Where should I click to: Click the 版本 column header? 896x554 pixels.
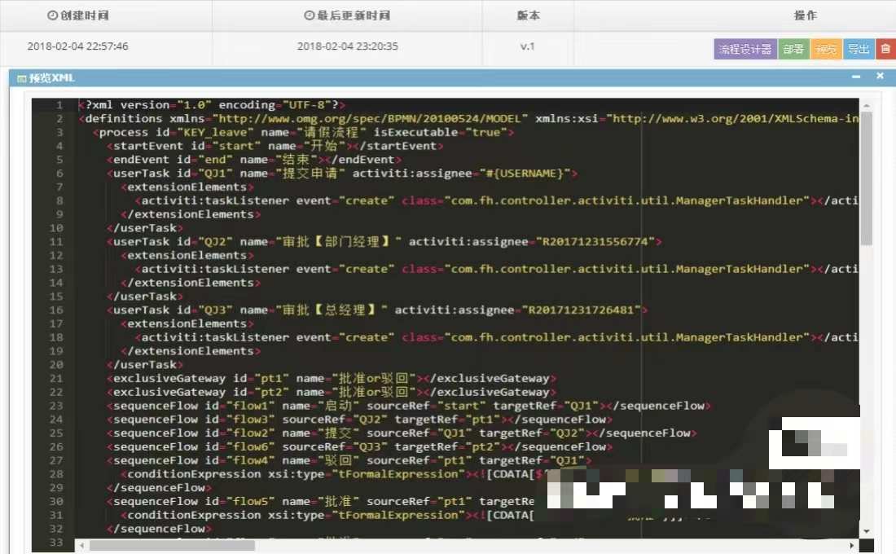pos(528,15)
